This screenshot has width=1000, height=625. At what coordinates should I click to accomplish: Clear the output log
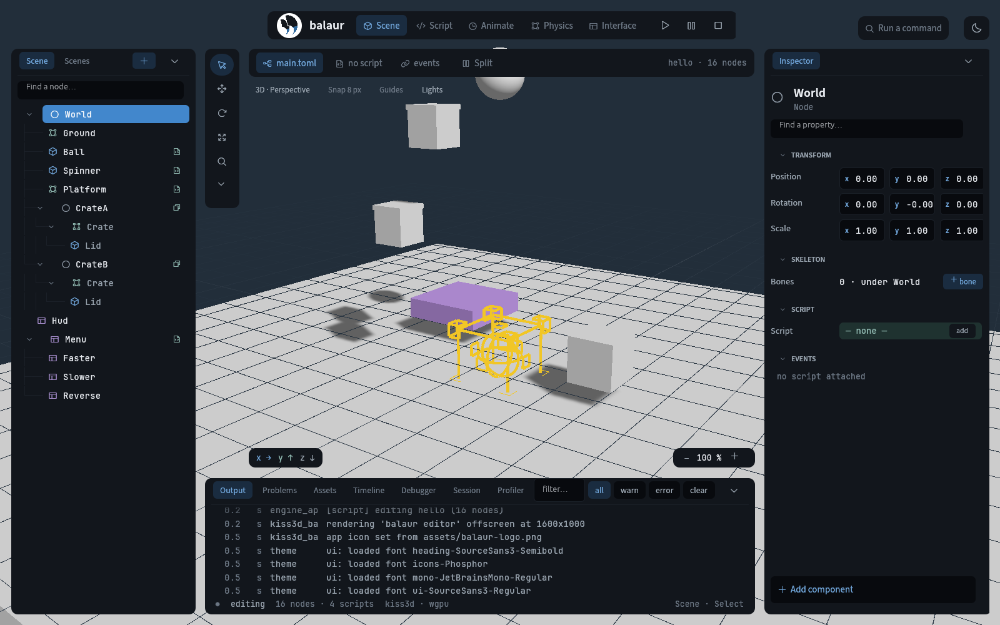pyautogui.click(x=699, y=491)
